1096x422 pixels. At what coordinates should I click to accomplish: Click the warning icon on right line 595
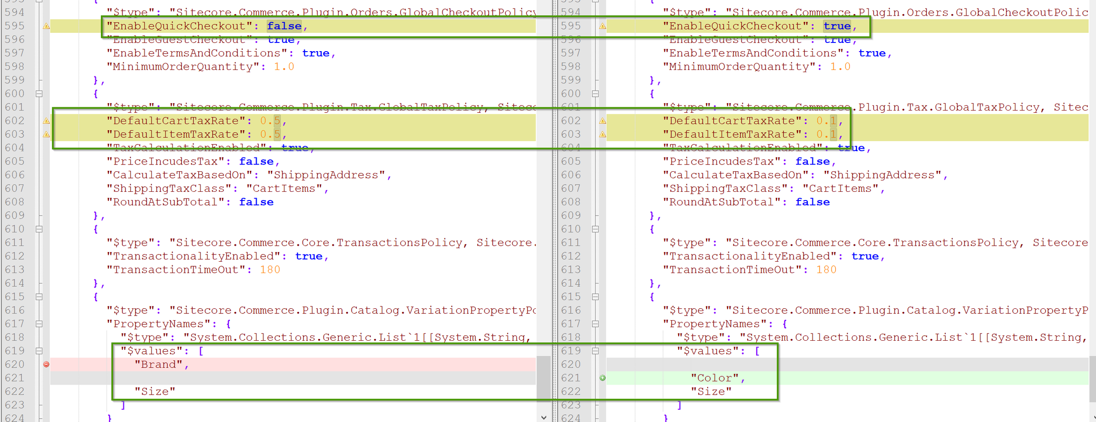[x=602, y=26]
